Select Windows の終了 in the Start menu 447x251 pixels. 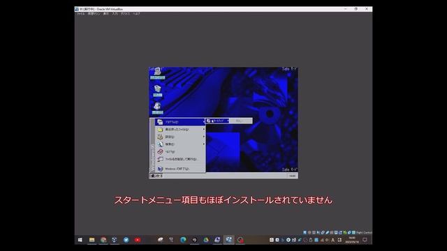180,169
